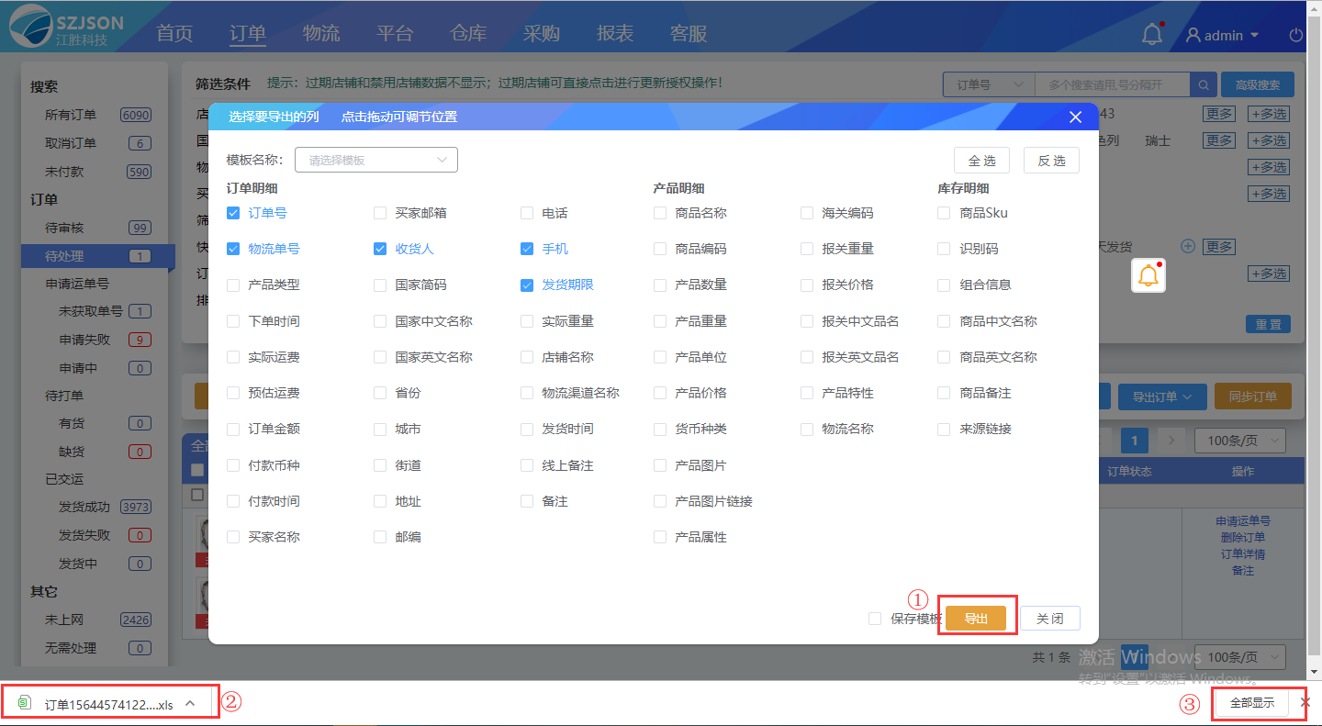Click the 高级搜索 button

[1258, 84]
